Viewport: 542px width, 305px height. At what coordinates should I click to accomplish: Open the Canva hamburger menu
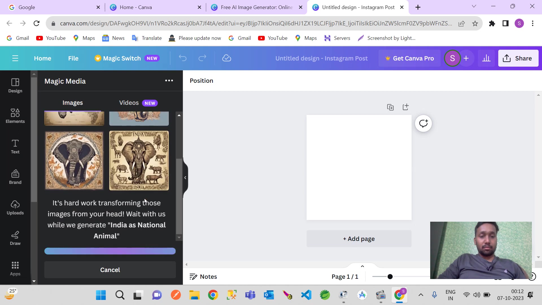click(x=15, y=58)
